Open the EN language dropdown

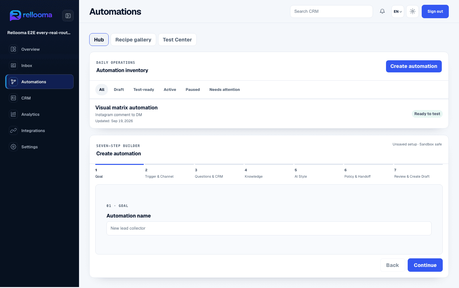pos(398,11)
